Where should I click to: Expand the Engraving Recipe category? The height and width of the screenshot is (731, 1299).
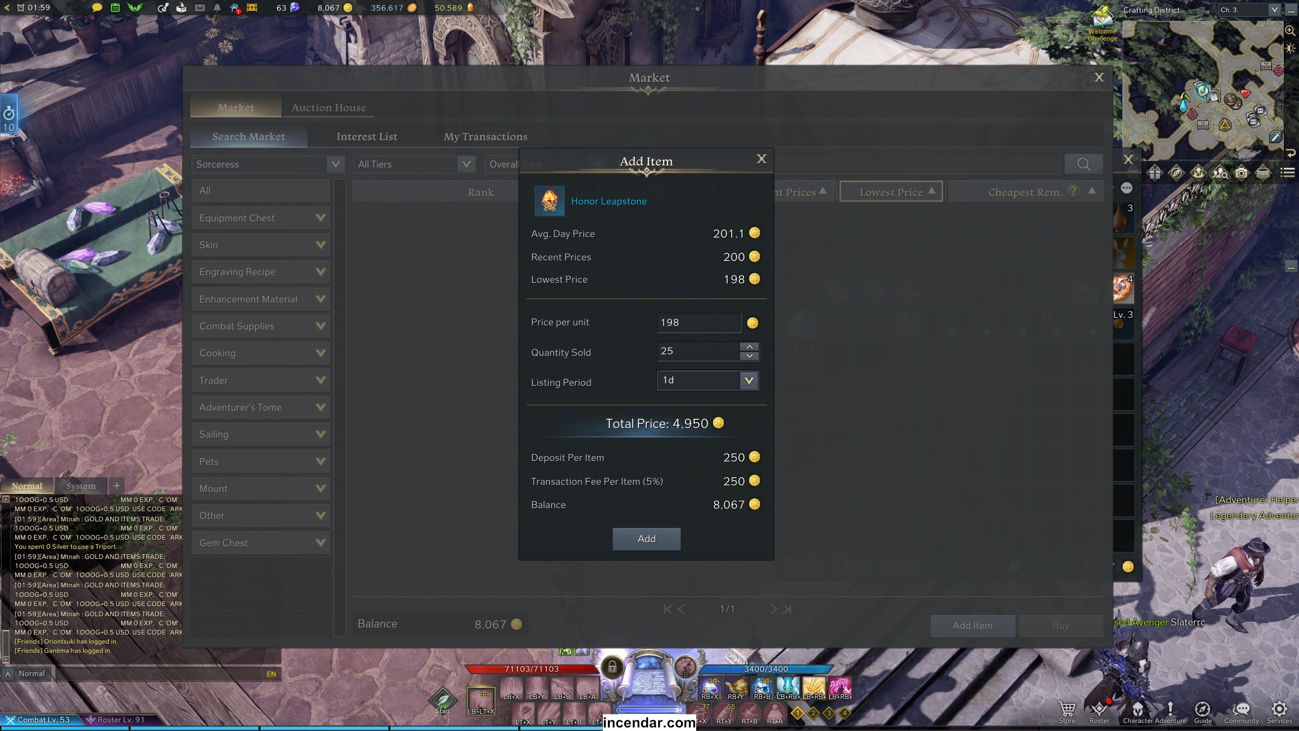pos(261,272)
